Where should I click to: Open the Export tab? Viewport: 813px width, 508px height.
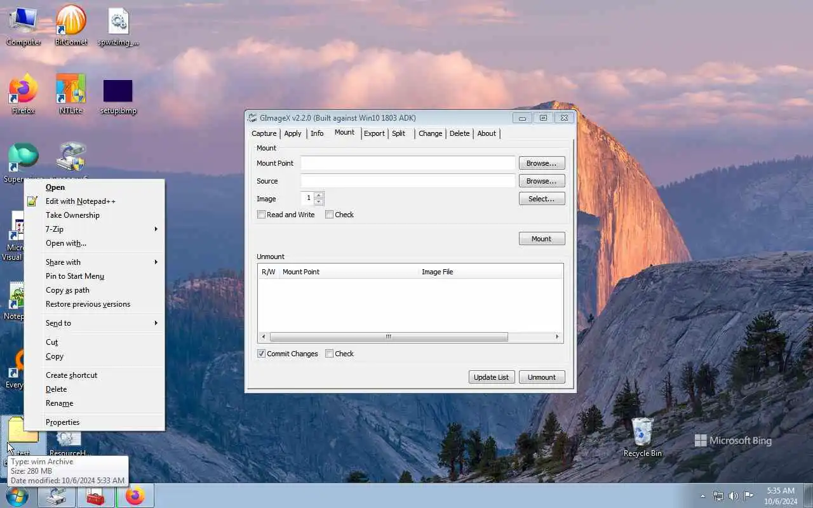tap(374, 133)
